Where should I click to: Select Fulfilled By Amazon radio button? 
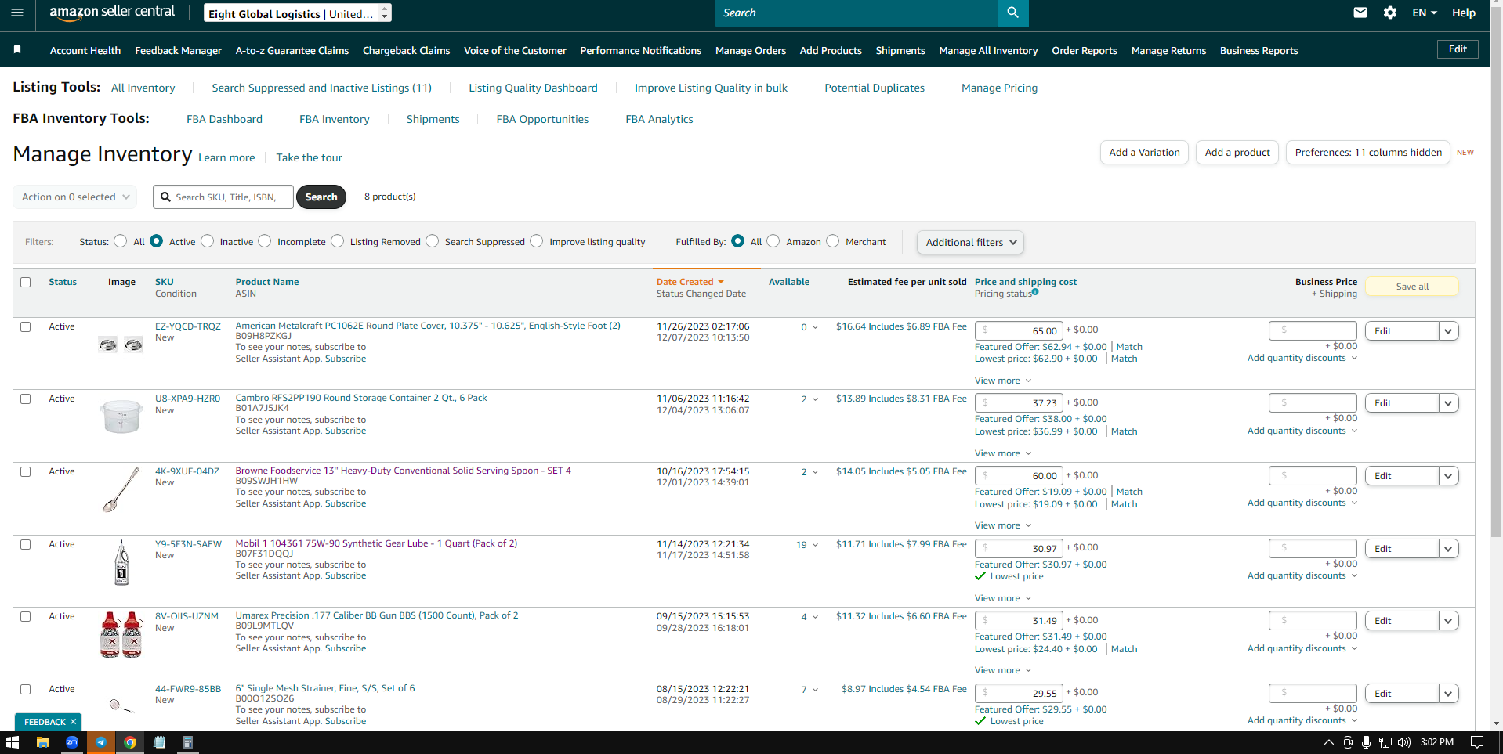[773, 241]
